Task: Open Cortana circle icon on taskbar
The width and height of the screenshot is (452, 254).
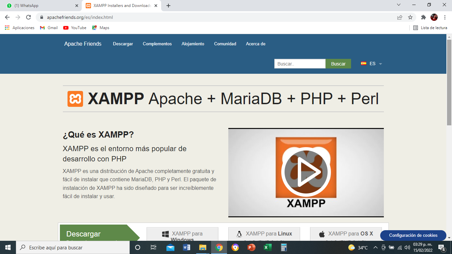Action: pos(138,247)
